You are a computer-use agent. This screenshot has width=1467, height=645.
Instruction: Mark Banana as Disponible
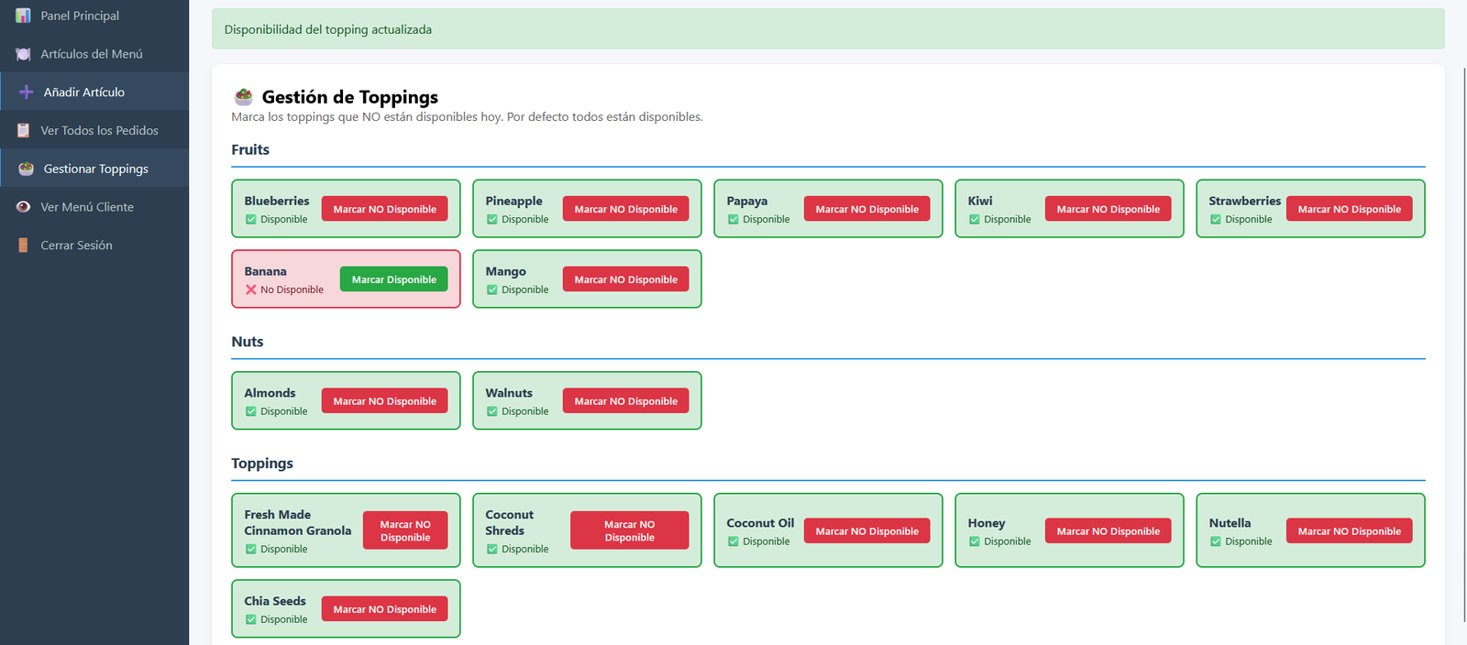[393, 279]
